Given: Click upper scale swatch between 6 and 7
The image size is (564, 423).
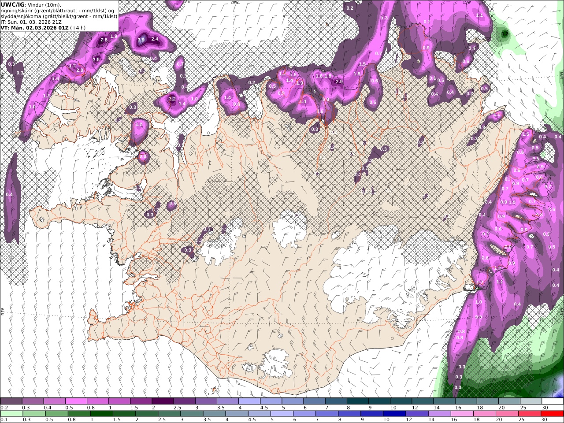Looking at the screenshot, I should 314,401.
